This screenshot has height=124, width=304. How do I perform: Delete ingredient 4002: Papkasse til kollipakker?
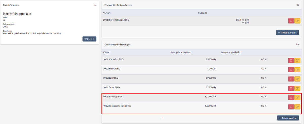pos(291,107)
